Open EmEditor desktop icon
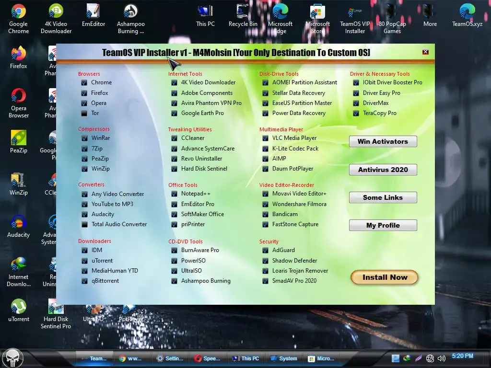Viewport: 491px width, 368px height. click(94, 16)
